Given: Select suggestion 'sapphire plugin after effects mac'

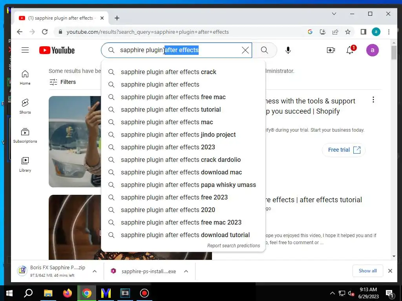Looking at the screenshot, I should (183, 122).
